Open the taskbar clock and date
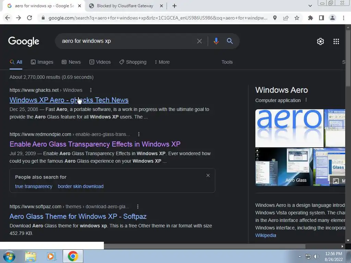The image size is (351, 263). tap(334, 256)
